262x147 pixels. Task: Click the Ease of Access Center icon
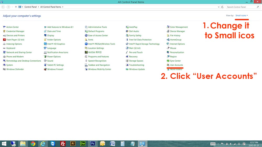[x=86, y=36]
